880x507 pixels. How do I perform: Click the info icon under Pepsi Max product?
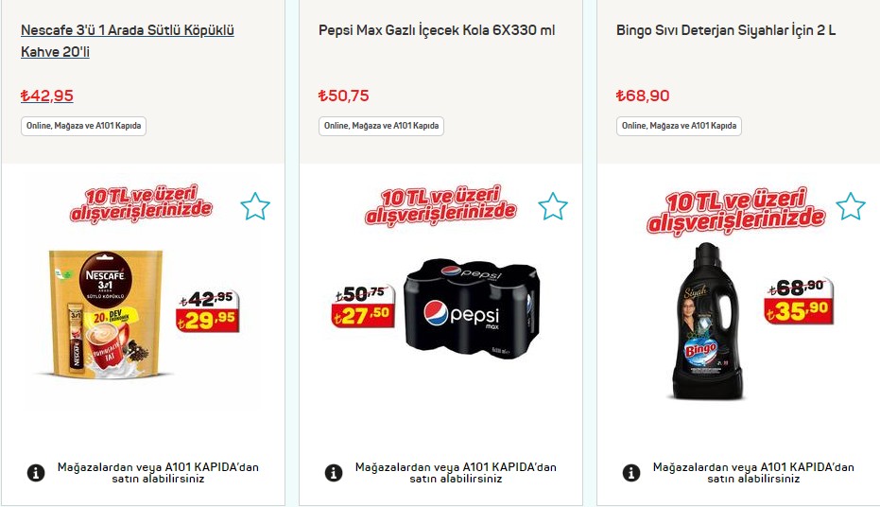pos(334,473)
